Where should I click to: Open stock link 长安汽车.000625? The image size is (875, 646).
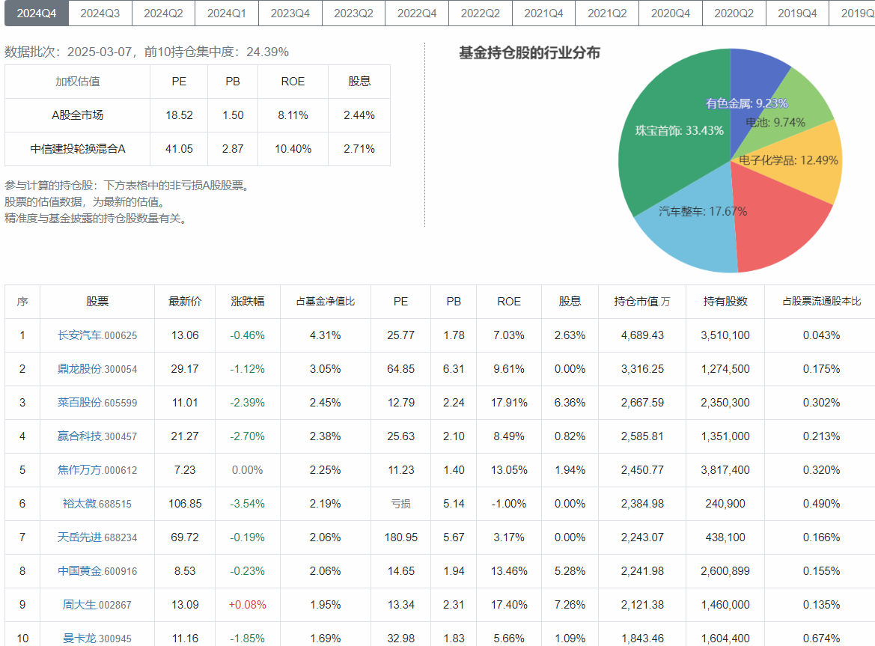(x=97, y=335)
